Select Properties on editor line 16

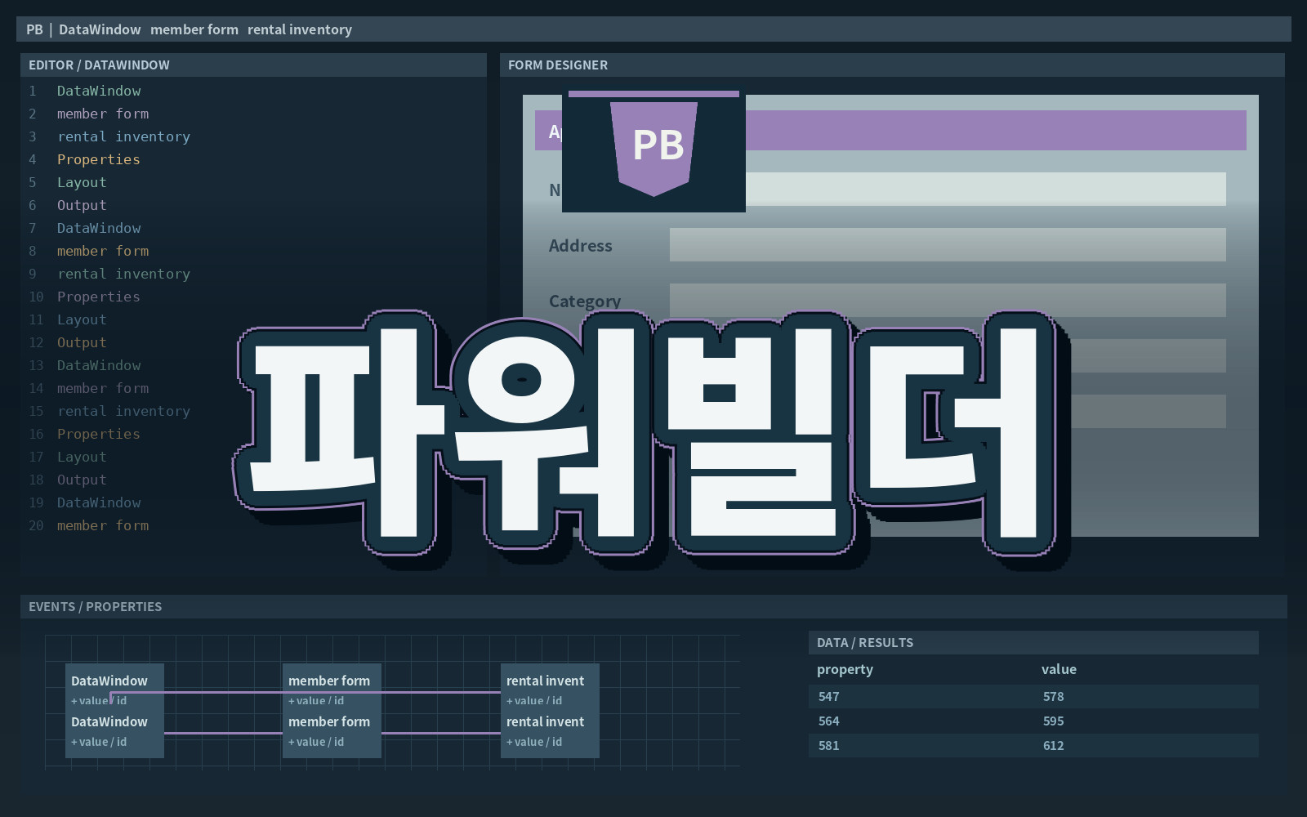99,434
